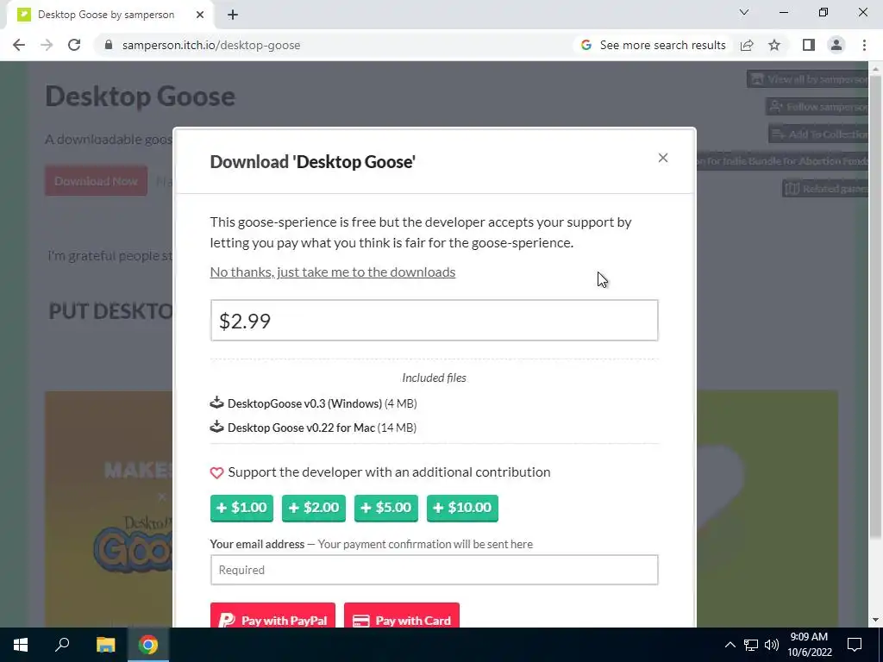Click 'No thanks, just take me to the downloads'
The width and height of the screenshot is (883, 662).
(x=332, y=272)
